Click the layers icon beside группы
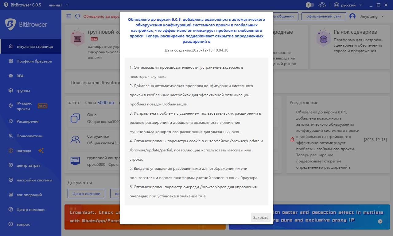The width and height of the screenshot is (393, 236). (x=11, y=91)
